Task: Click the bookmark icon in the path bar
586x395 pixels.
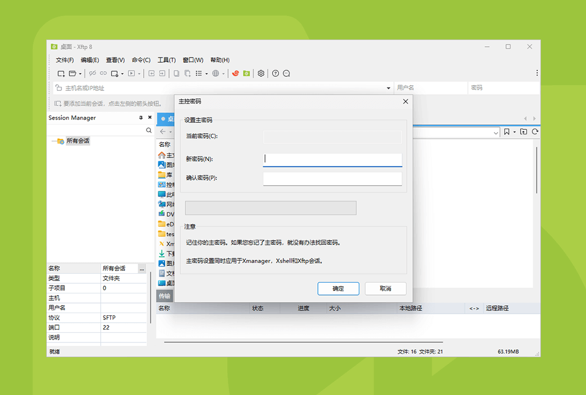Action: tap(507, 132)
